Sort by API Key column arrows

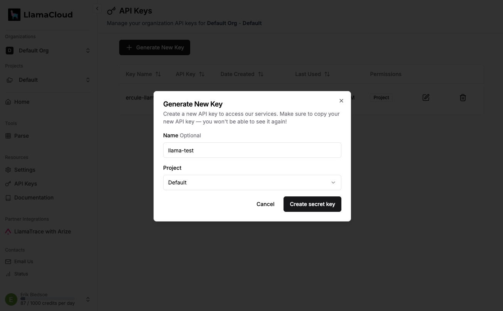pos(202,74)
